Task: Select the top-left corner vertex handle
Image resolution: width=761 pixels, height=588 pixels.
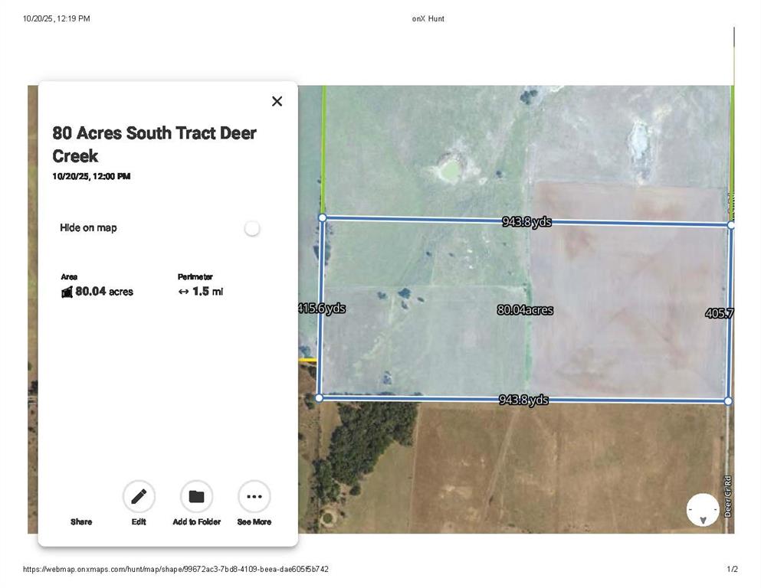Action: (322, 218)
